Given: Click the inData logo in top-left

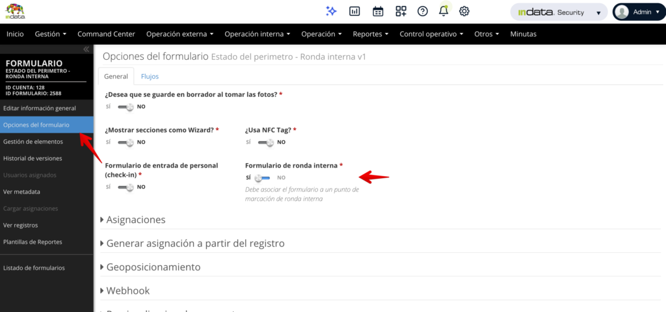Looking at the screenshot, I should [15, 12].
